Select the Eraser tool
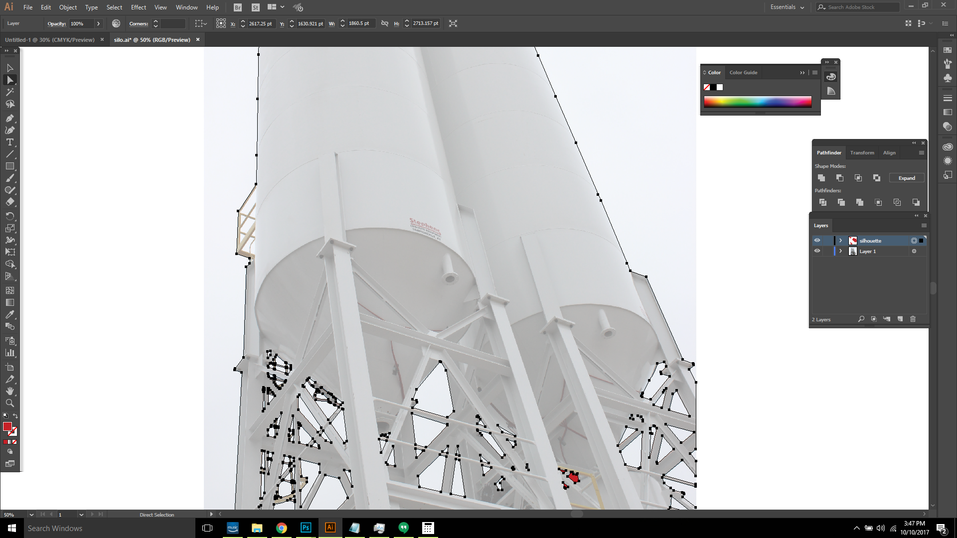This screenshot has width=957, height=538. [x=9, y=202]
